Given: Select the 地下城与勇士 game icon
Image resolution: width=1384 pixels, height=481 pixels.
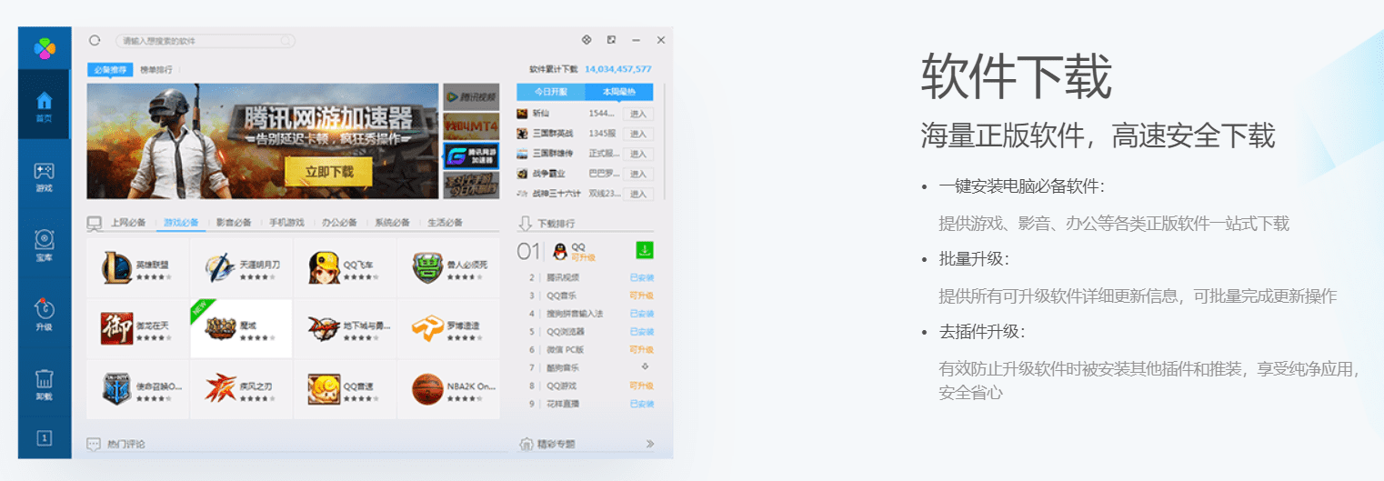Looking at the screenshot, I should (324, 328).
